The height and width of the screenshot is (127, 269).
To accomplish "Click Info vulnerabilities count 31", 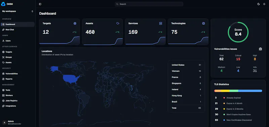I will [255, 71].
